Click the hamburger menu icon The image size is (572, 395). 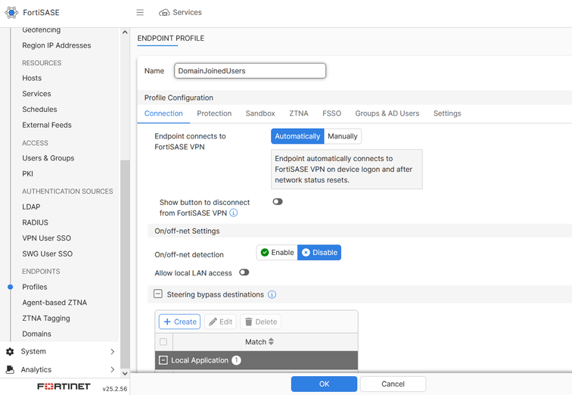tap(140, 13)
